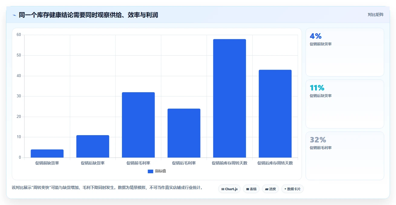Click the 11% value in card
Screen dimensions: 396x205
pos(317,88)
